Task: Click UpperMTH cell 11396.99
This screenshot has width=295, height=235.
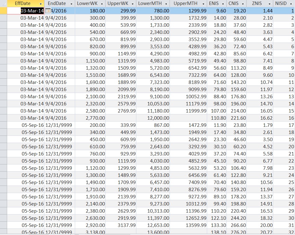Action: coord(188,211)
